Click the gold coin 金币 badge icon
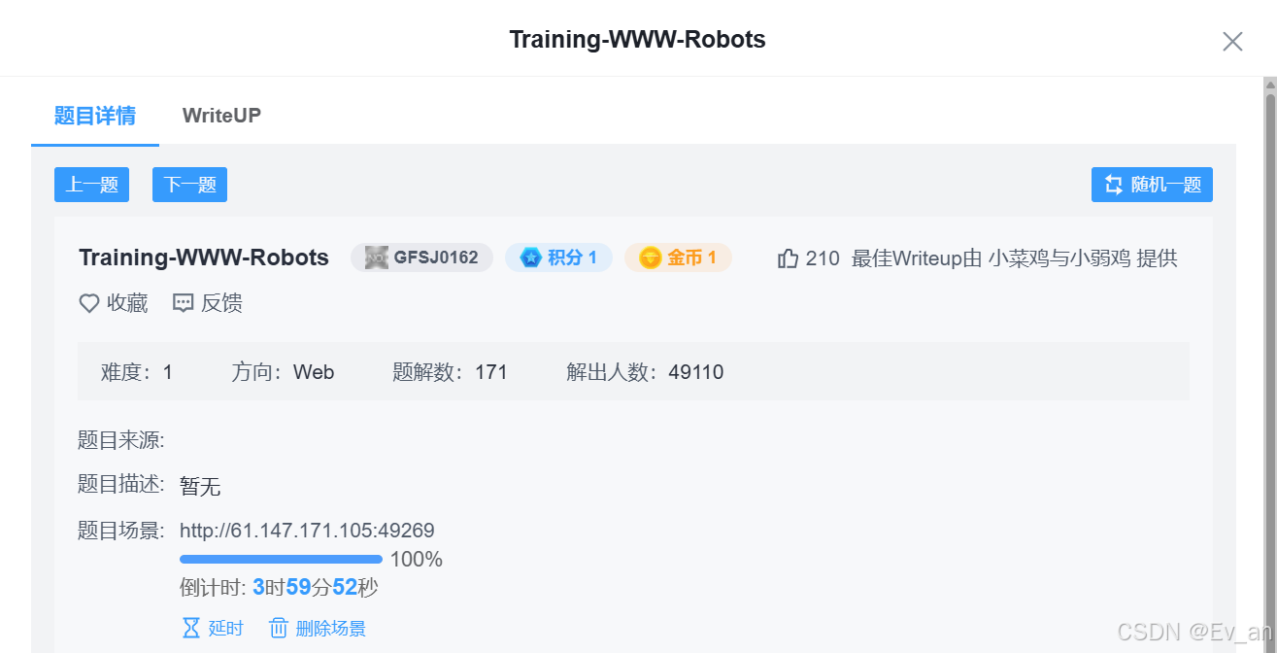Viewport: 1277px width, 653px height. coord(651,257)
